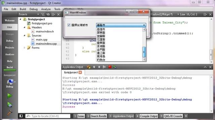Viewport: 215px width, 120px height.
Task: Click the city combo box dropdown arrow
Action: pyautogui.click(x=144, y=25)
